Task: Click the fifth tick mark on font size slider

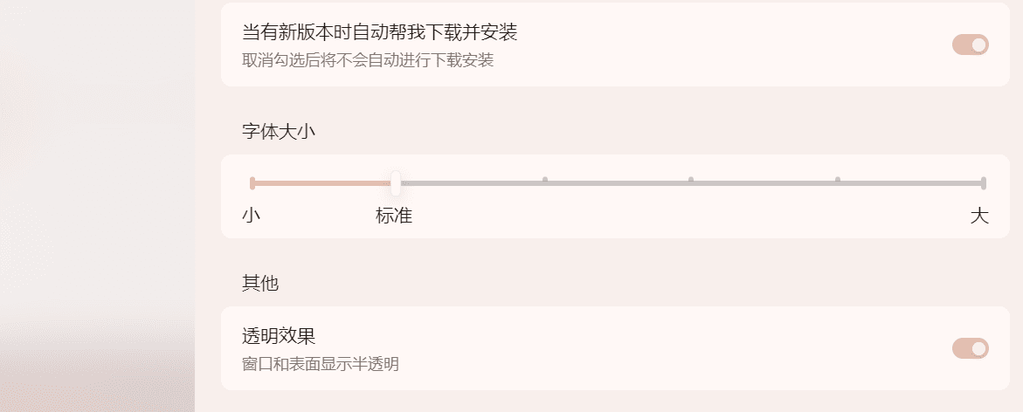Action: coord(837,182)
